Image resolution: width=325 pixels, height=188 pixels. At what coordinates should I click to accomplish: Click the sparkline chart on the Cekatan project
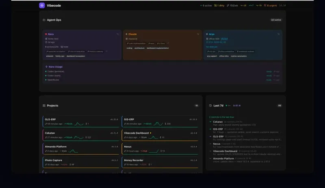(x=79, y=137)
